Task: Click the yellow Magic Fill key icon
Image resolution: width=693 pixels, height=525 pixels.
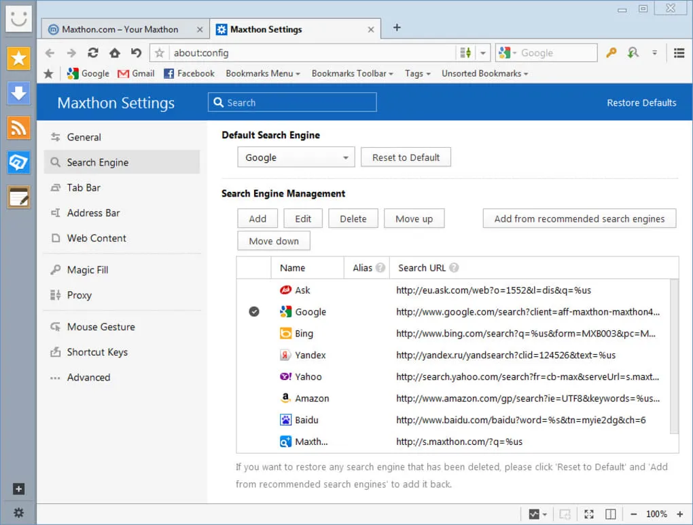Action: point(611,52)
